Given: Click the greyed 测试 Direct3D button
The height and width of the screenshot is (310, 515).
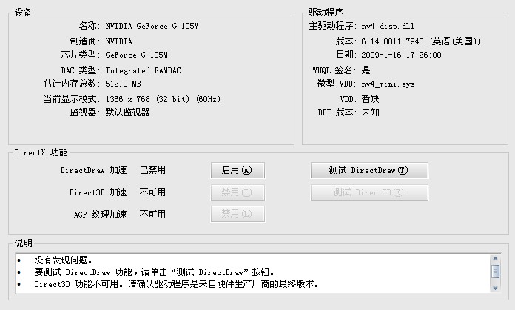Looking at the screenshot, I should point(369,192).
